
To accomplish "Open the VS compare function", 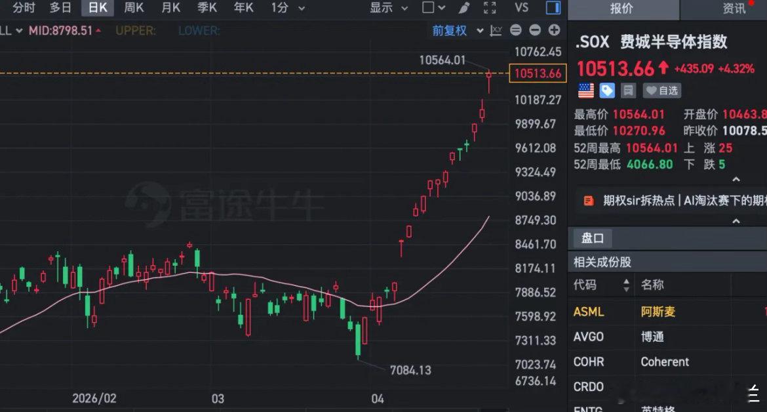I will (521, 8).
